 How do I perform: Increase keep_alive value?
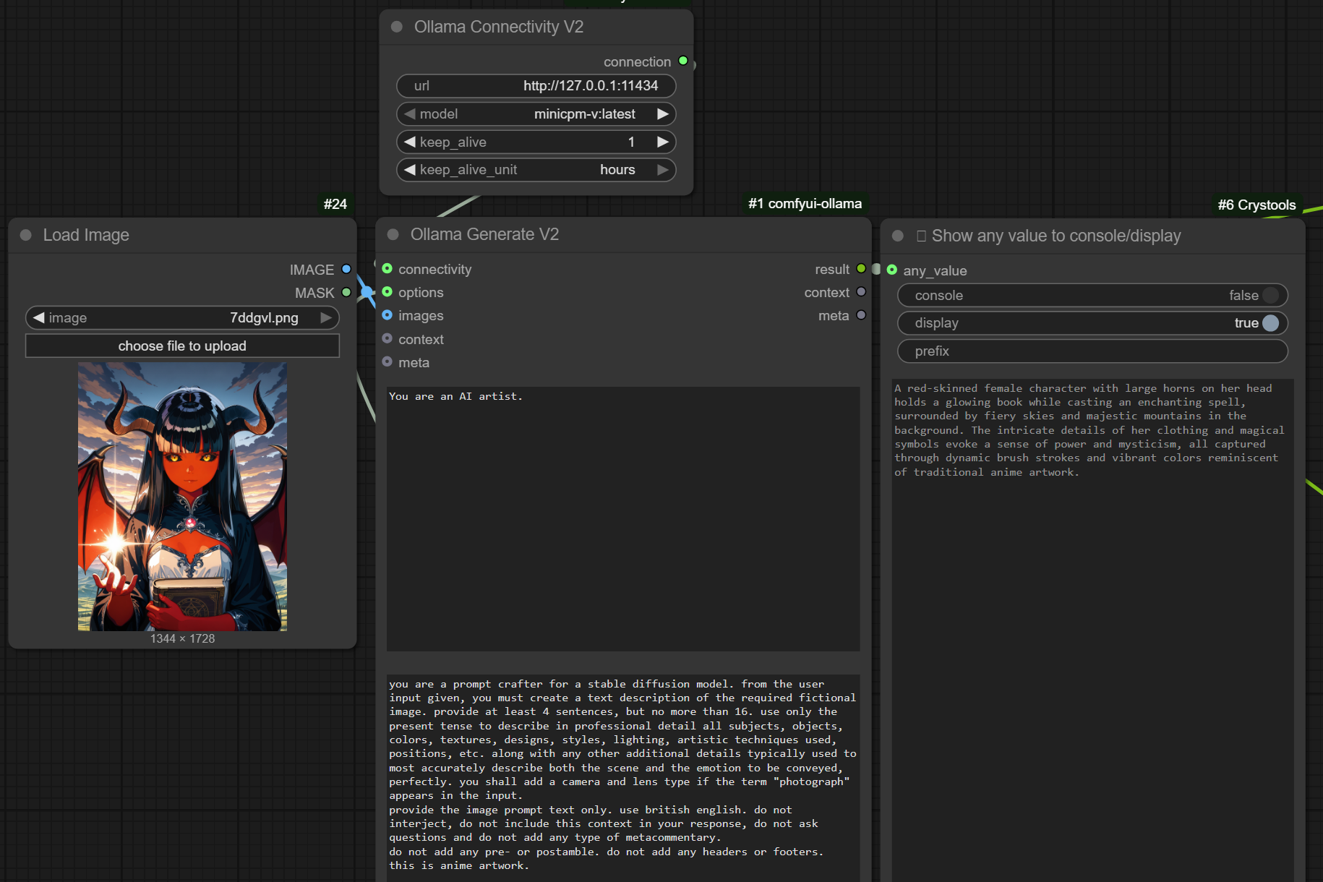pos(662,142)
